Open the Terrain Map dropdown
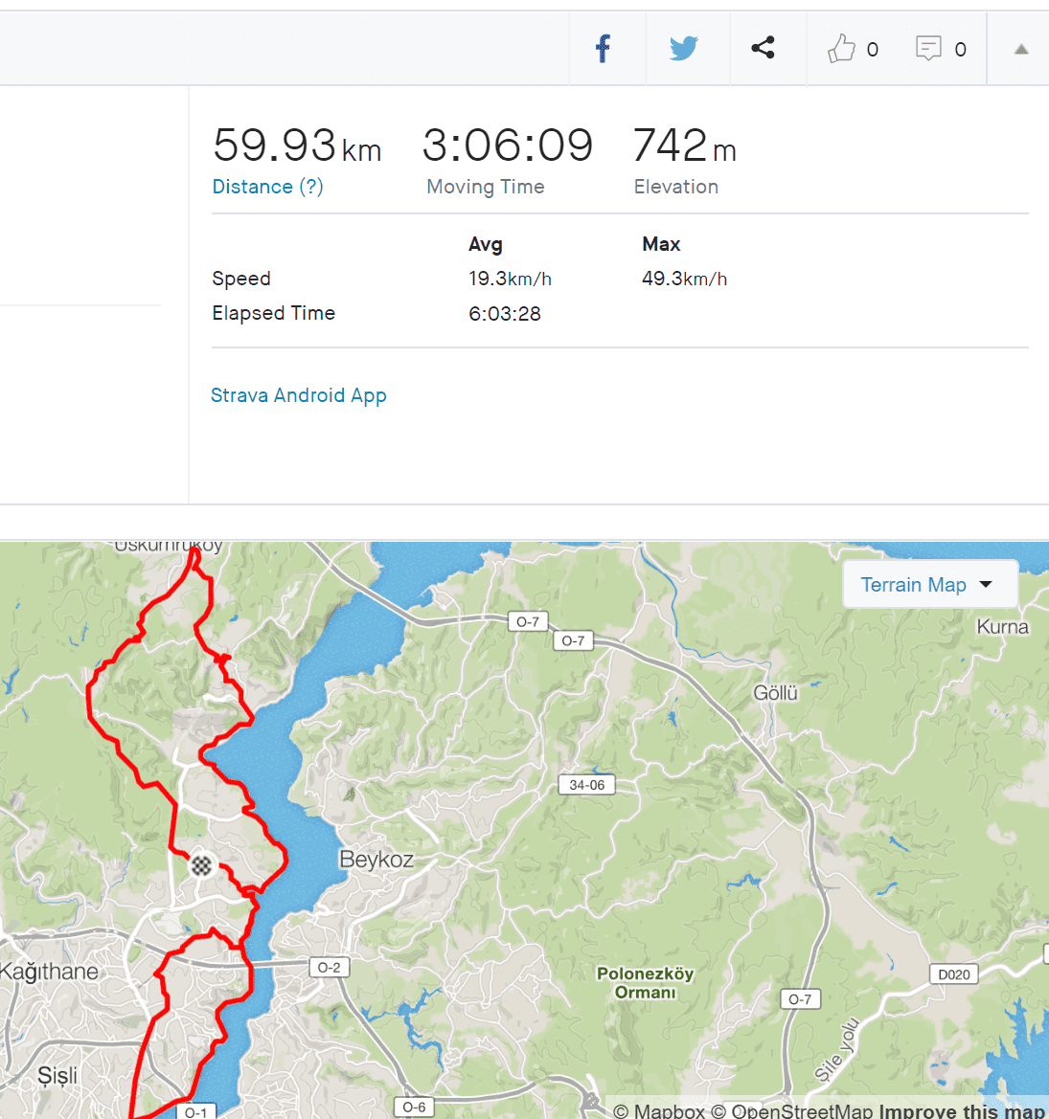1049x1119 pixels. pyautogui.click(x=928, y=585)
